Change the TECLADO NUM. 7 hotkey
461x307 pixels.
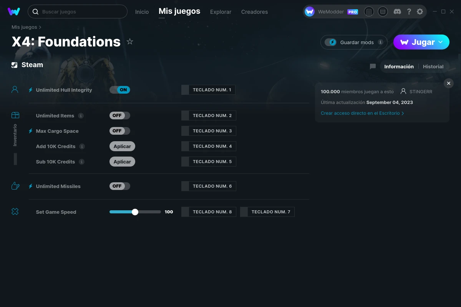pyautogui.click(x=267, y=212)
